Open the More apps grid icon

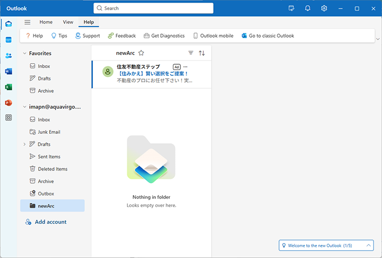coord(8,117)
